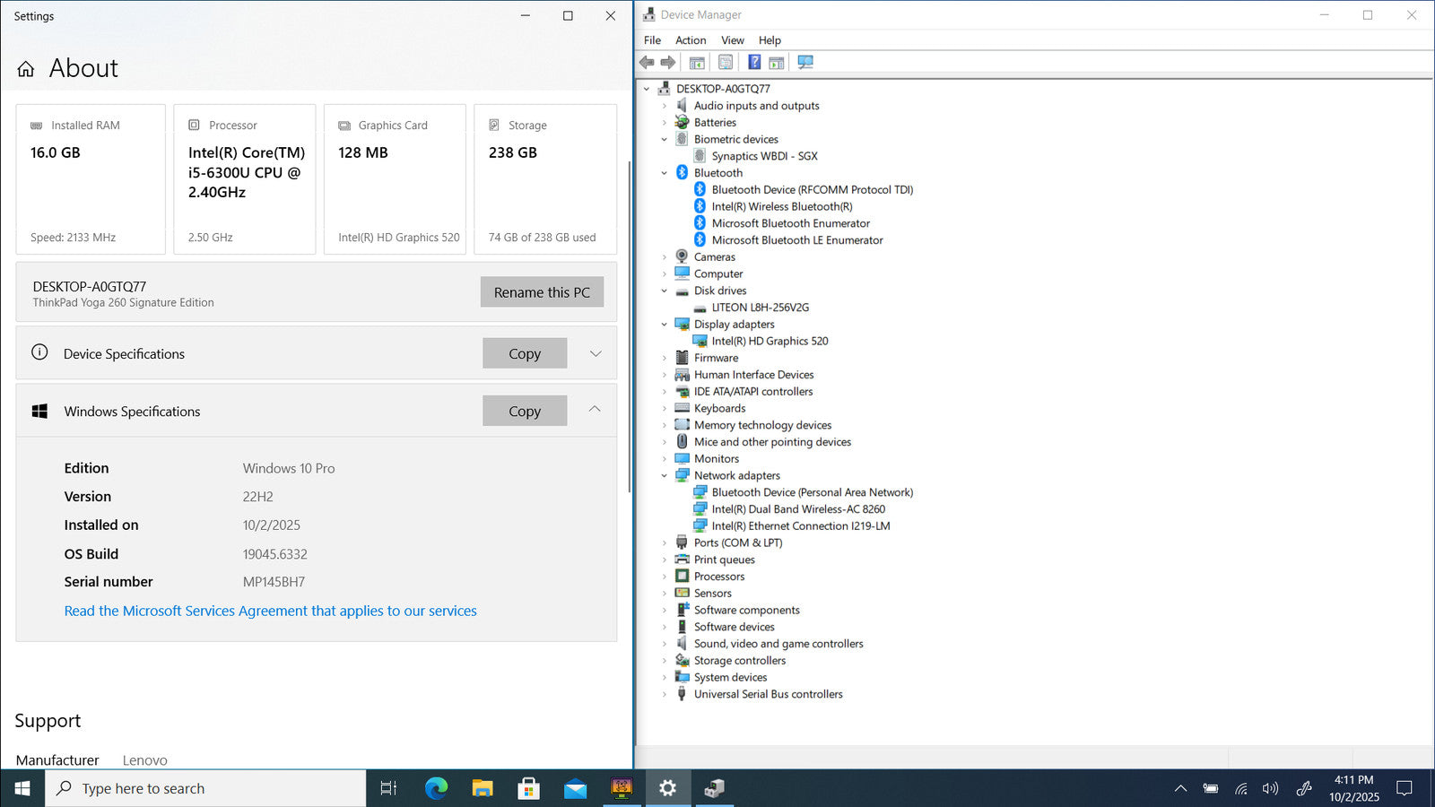Click the blue question mark Help toolbar icon
The height and width of the screenshot is (807, 1435).
coord(754,62)
